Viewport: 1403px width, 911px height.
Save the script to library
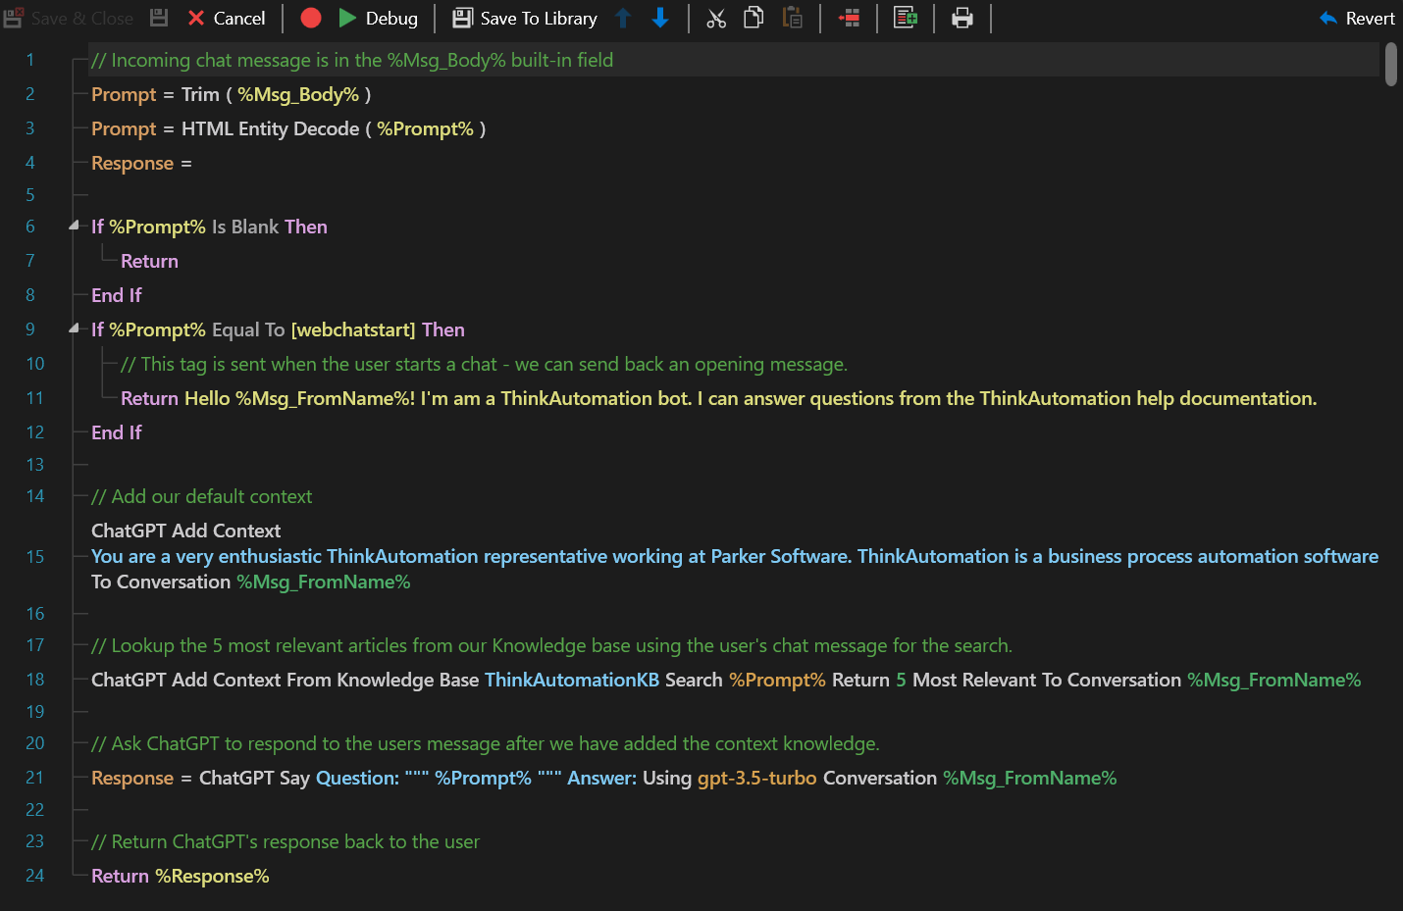click(525, 18)
